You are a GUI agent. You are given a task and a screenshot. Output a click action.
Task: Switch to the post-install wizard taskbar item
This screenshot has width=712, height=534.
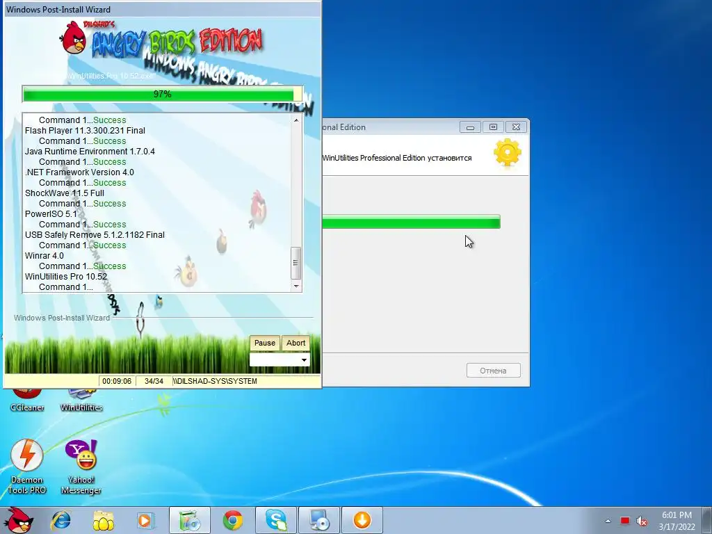(189, 520)
